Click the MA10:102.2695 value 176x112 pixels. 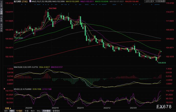[x=72, y=2]
